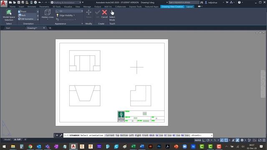Click the Move tool in Modify panel
Viewport: 267px width, 150px height.
[88, 14]
